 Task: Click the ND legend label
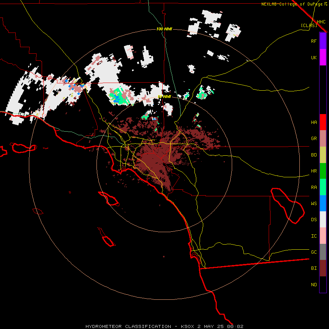point(314,285)
